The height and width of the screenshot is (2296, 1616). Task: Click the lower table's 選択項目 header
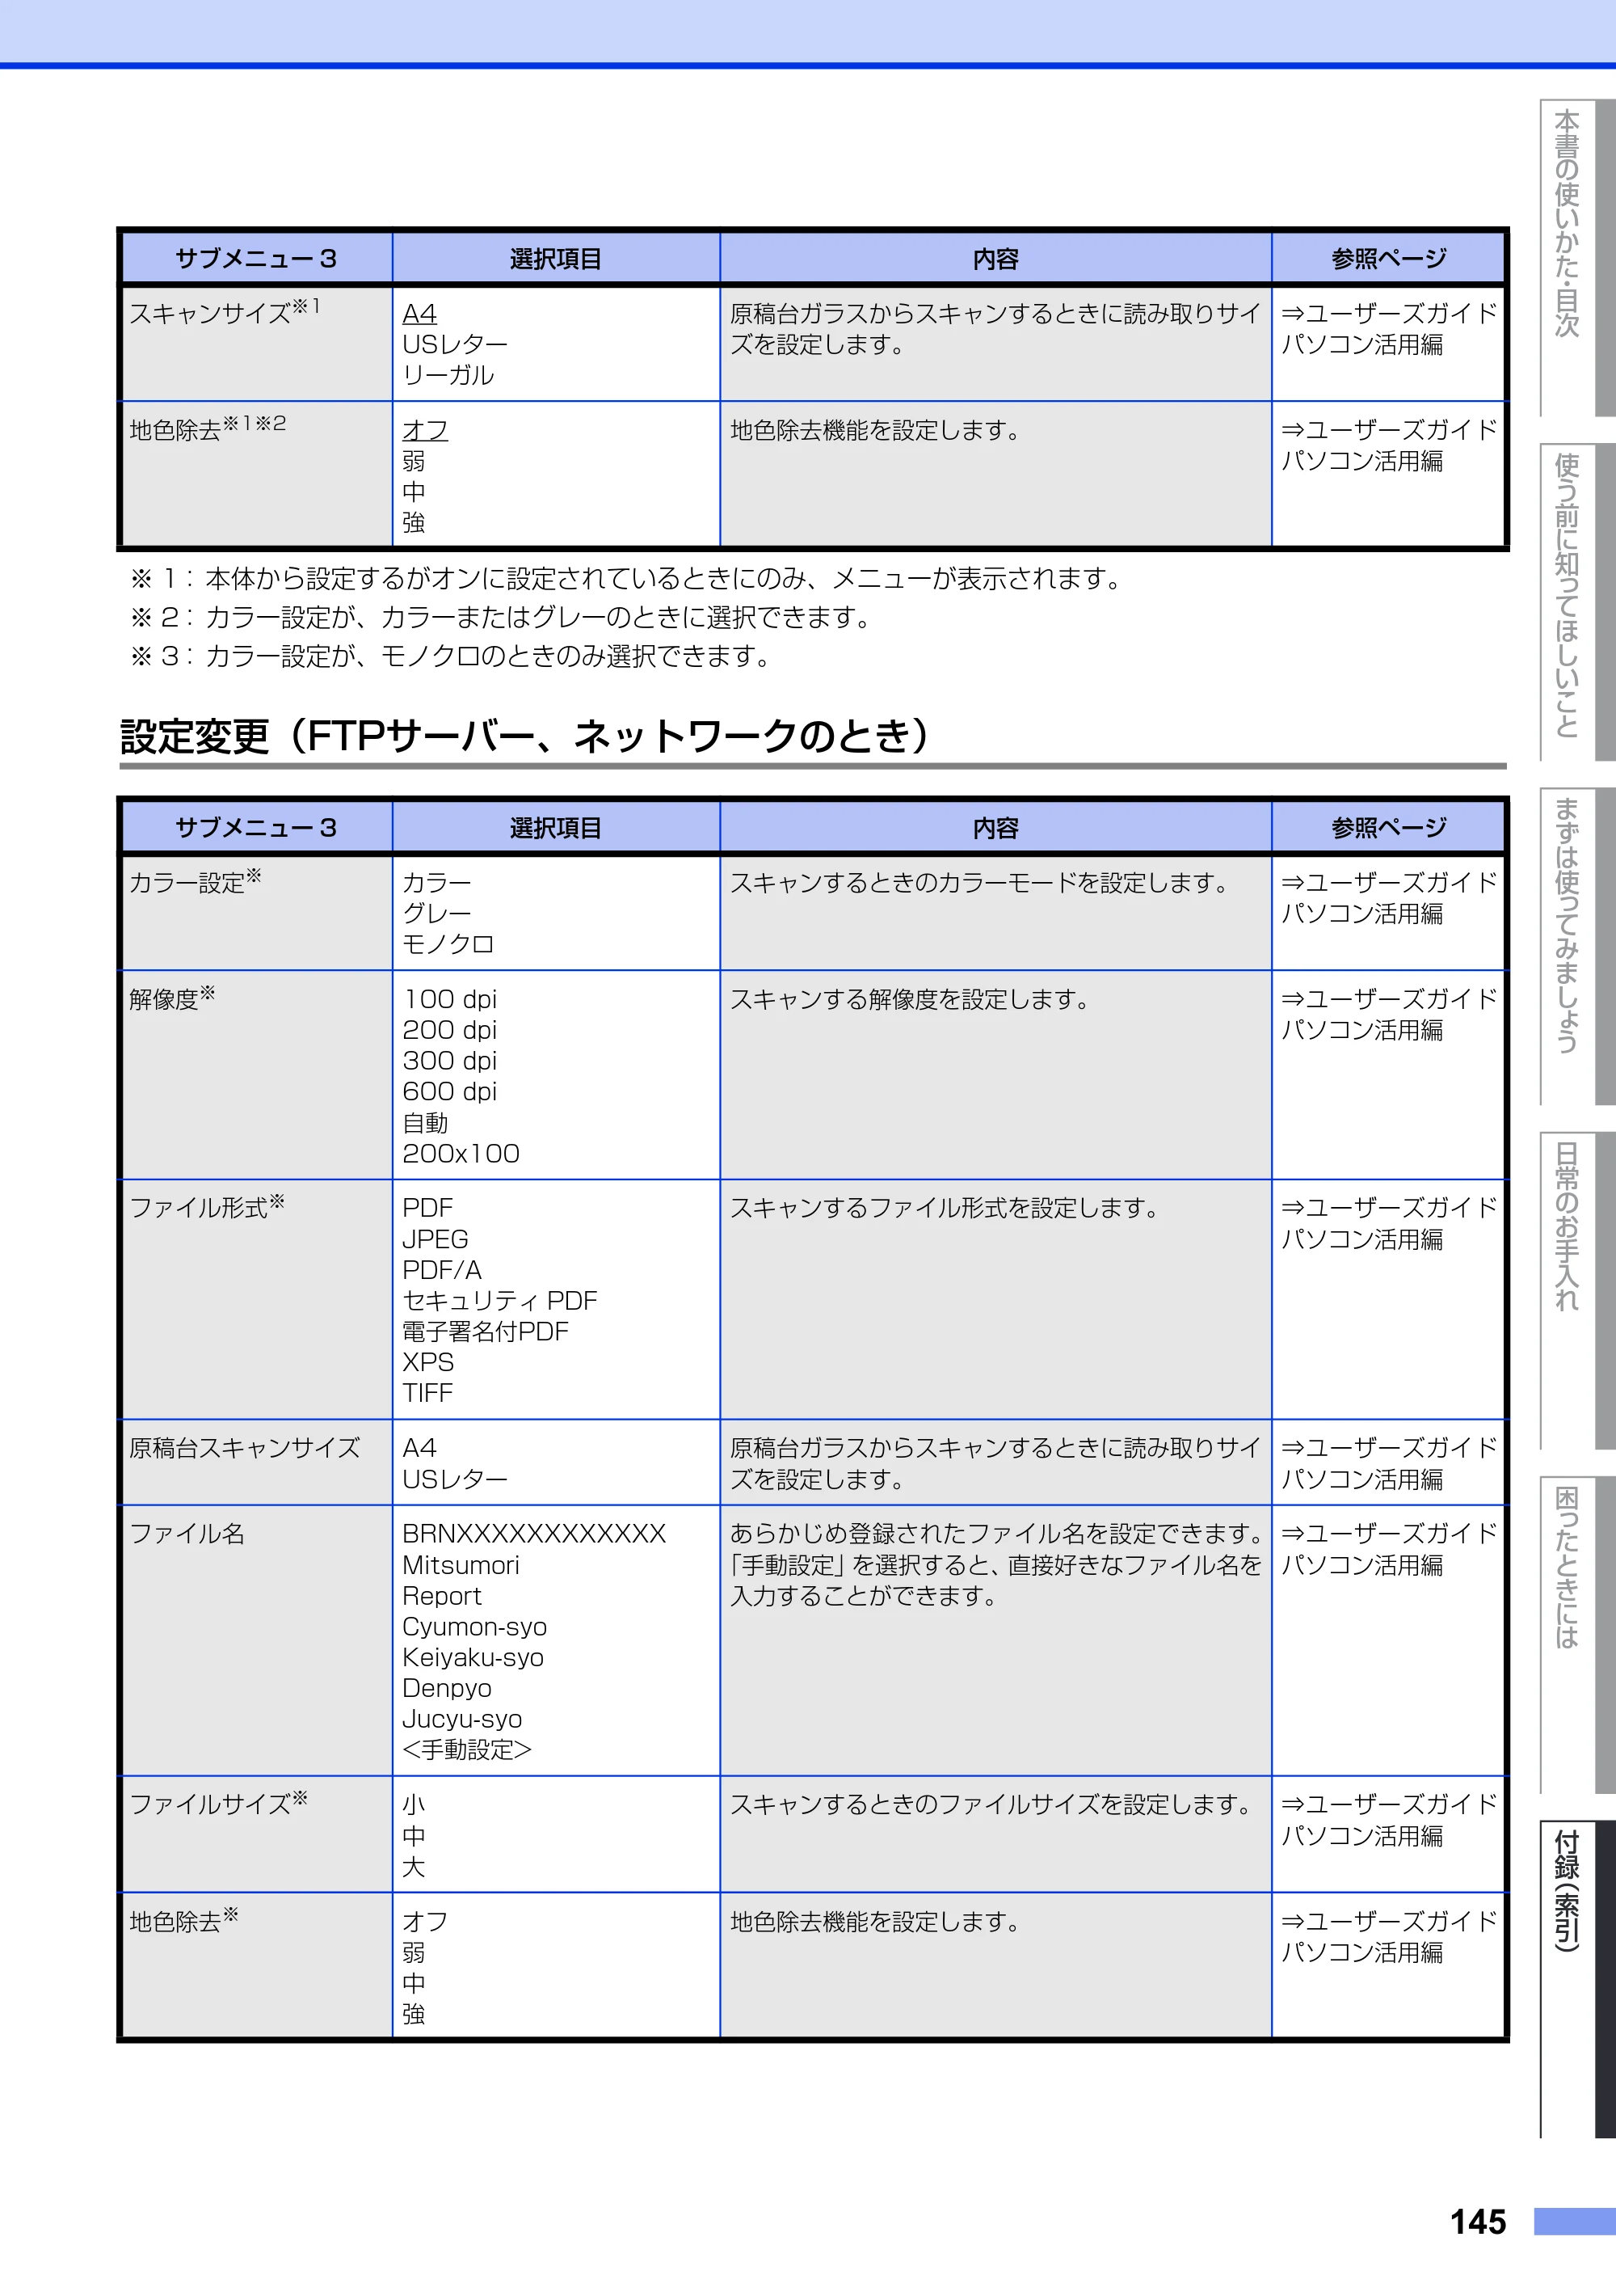pos(556,828)
